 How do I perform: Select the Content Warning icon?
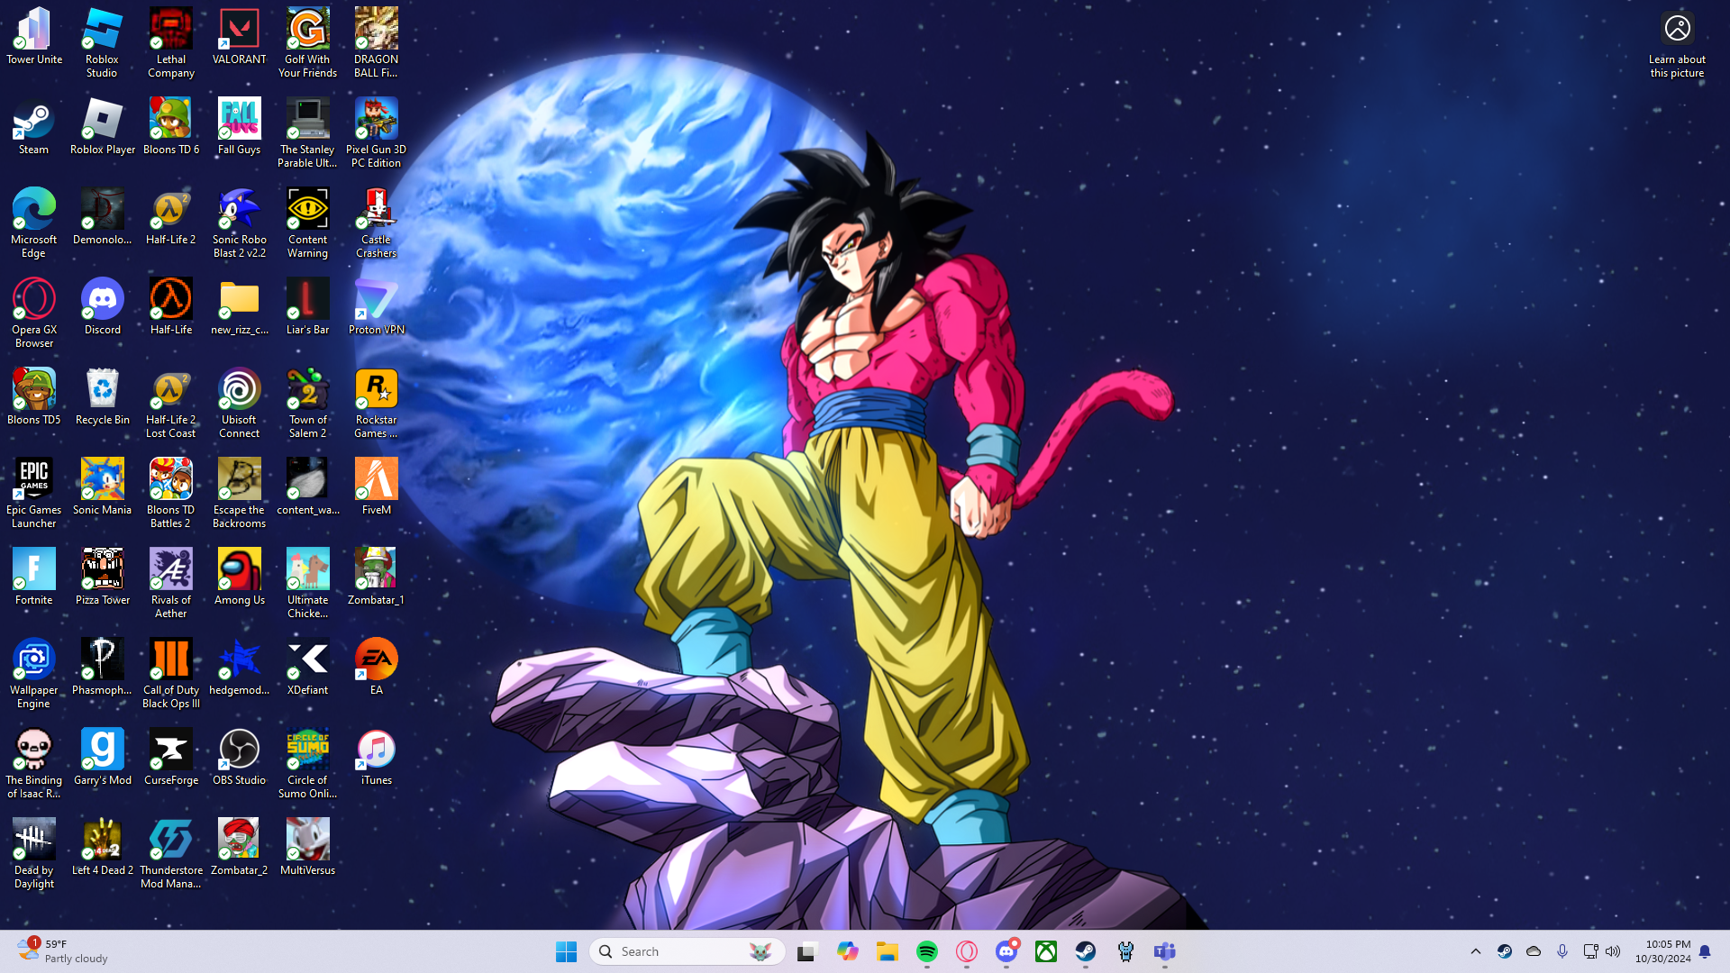(308, 223)
